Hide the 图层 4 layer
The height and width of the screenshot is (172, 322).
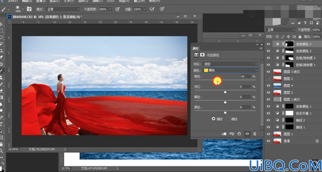coord(268,86)
